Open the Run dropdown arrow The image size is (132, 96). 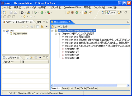pyautogui.click(x=45, y=12)
